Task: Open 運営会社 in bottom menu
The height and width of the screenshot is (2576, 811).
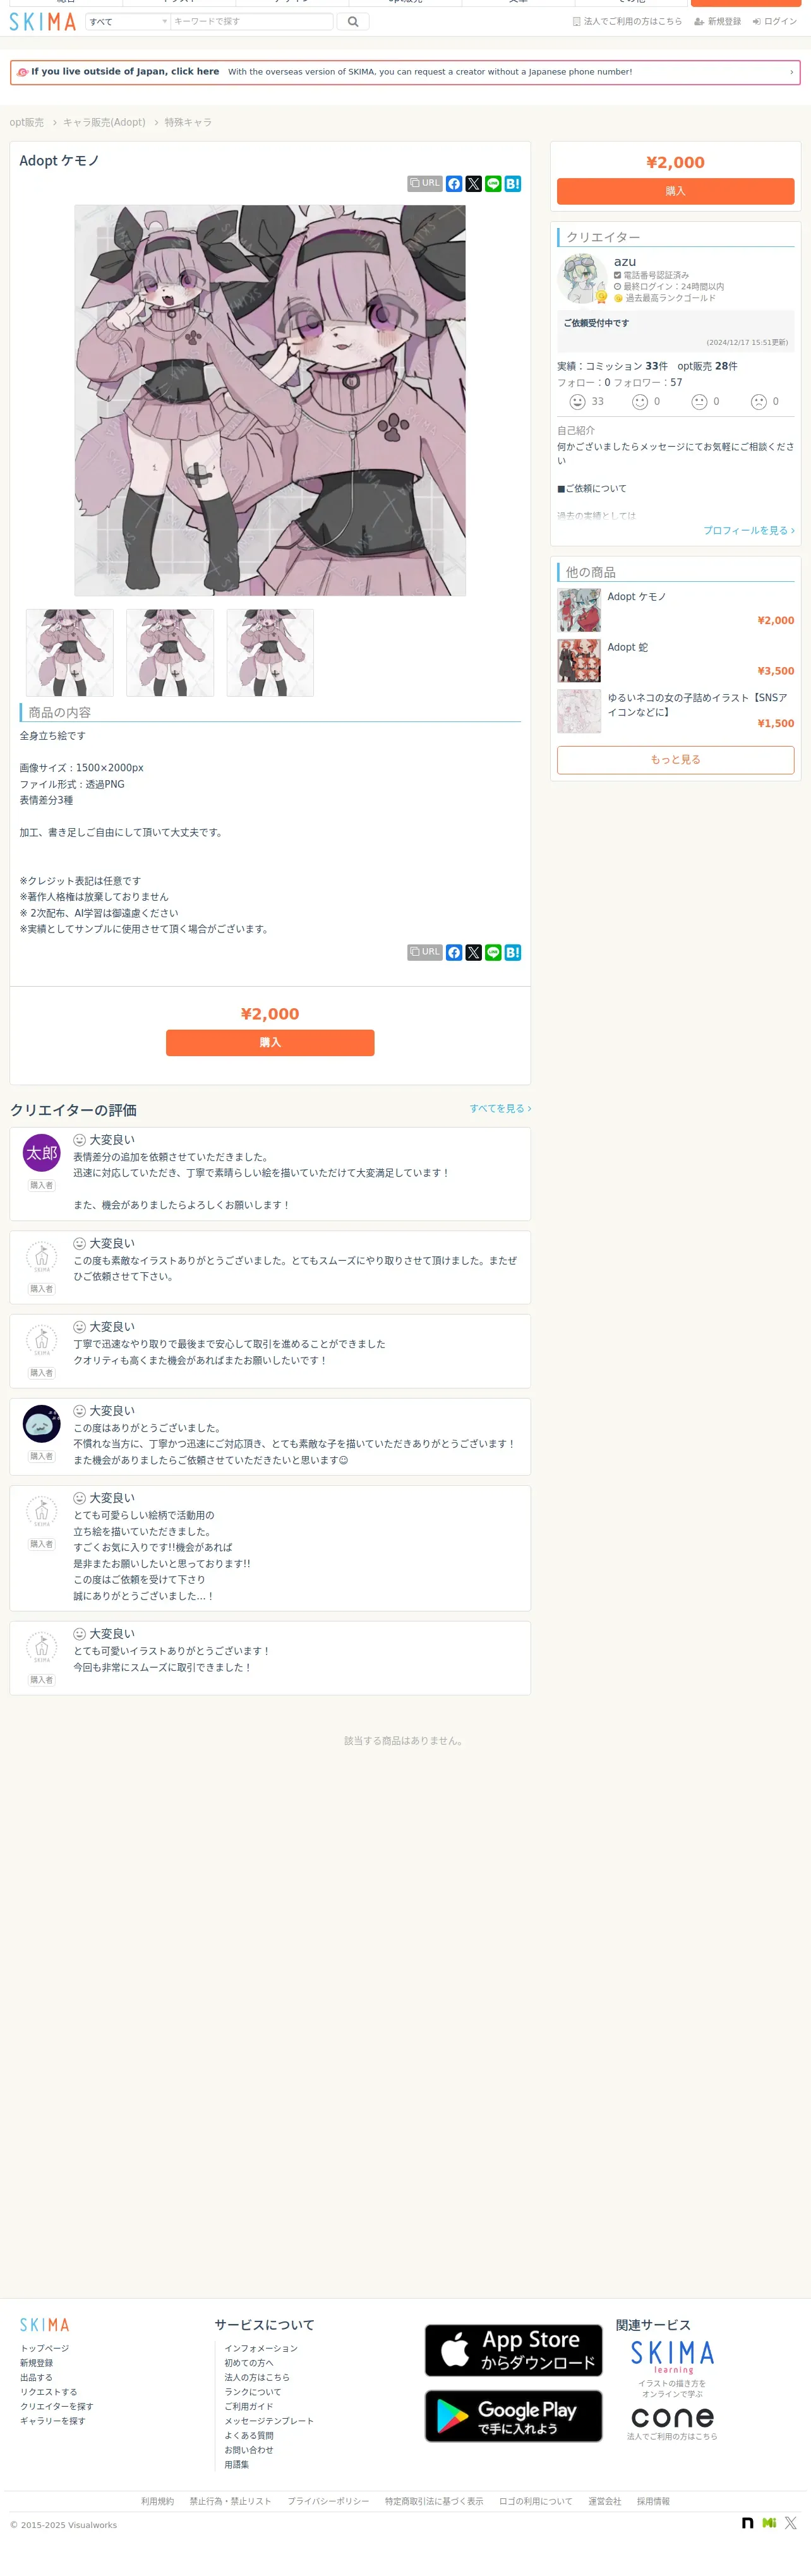Action: 604,2502
